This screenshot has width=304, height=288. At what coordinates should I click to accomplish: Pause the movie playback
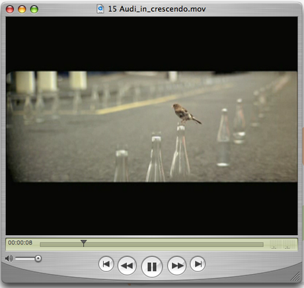coord(152,266)
